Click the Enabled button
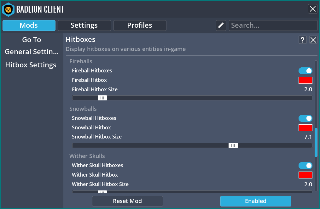Viewport: 320px width, 209px height. (x=256, y=201)
